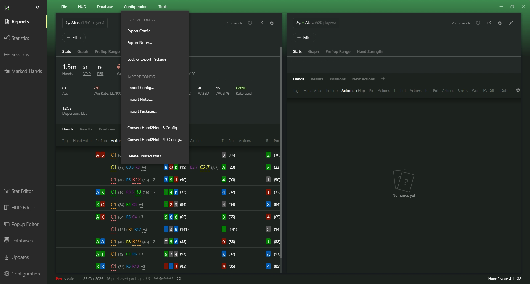
Task: Select Export Config… from menu
Action: coord(140,31)
